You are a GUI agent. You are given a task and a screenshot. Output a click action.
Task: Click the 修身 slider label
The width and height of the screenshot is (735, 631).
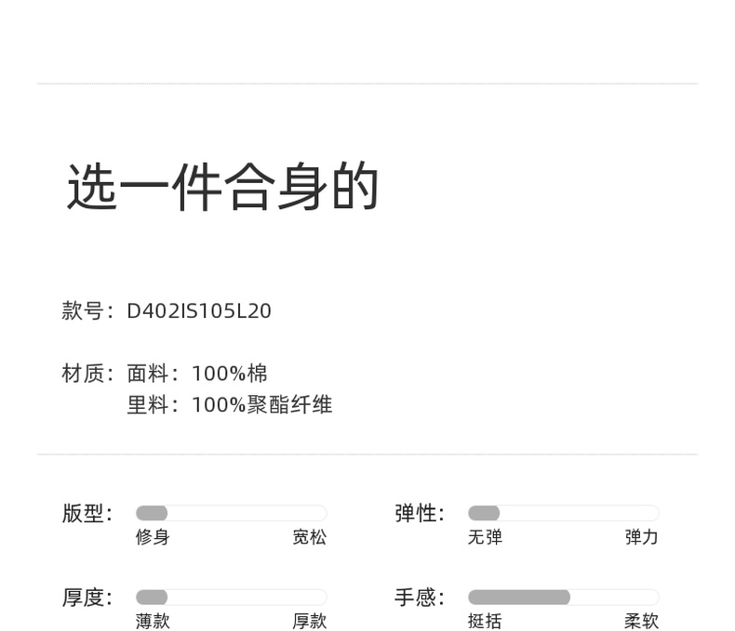[153, 537]
